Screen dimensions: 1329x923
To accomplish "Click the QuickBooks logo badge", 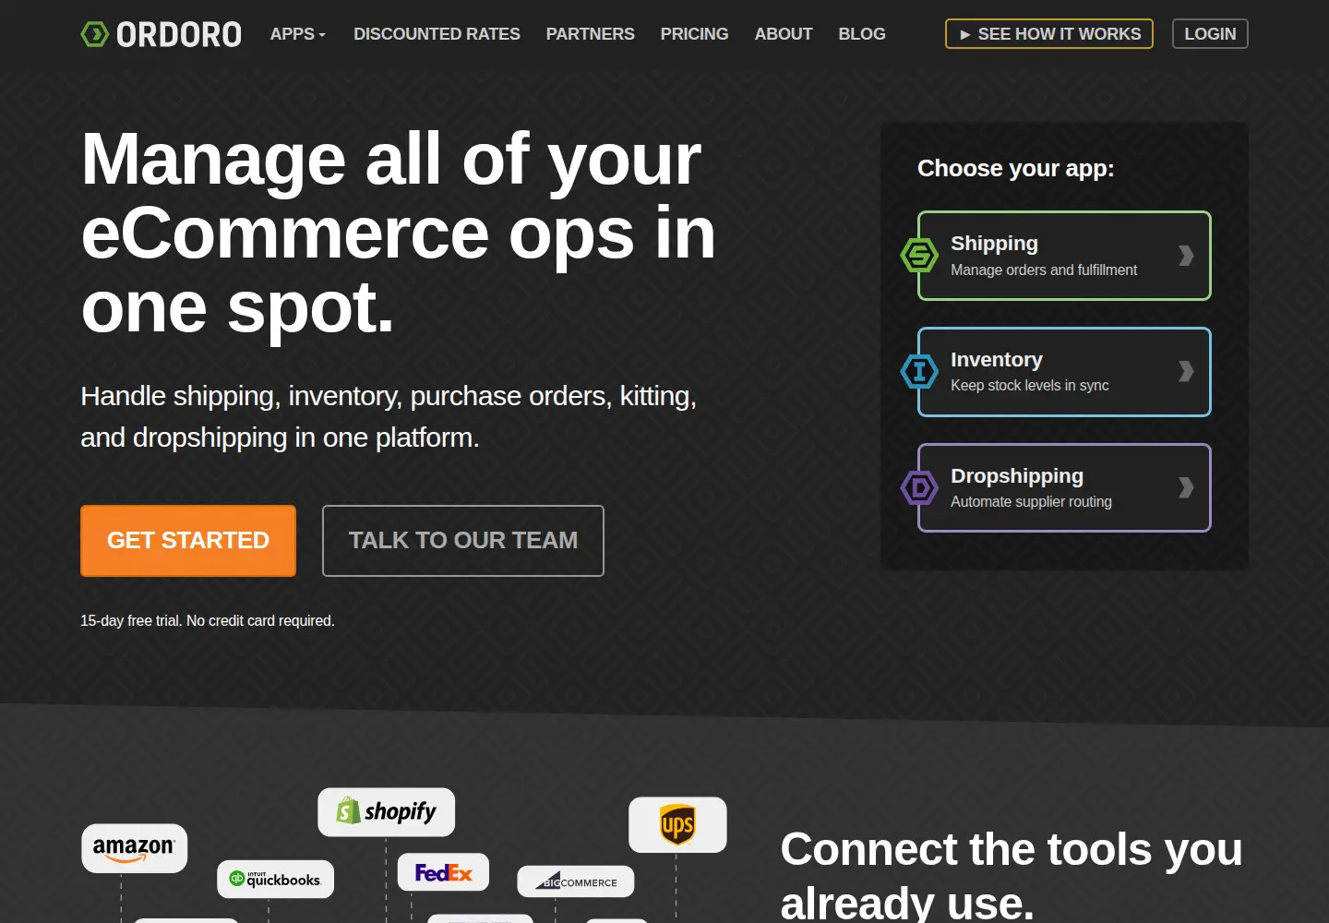I will pos(276,880).
